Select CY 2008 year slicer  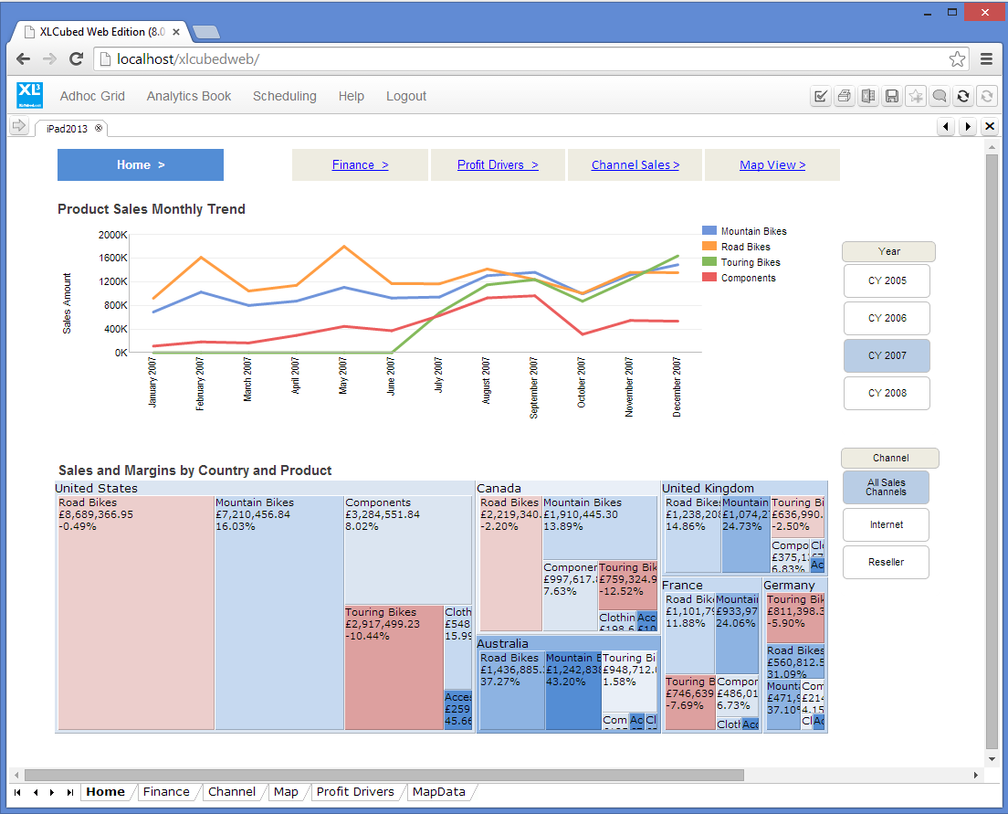coord(887,393)
